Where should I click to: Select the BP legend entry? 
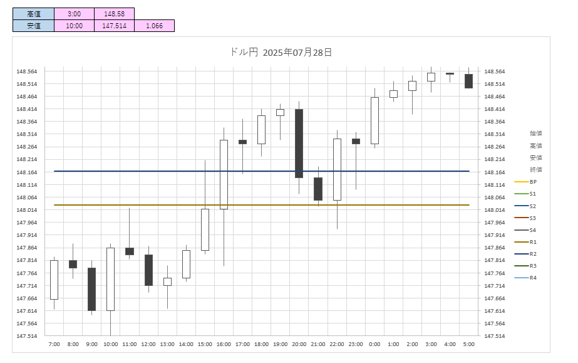(533, 182)
